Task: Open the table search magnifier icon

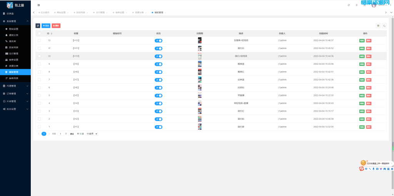Action: pyautogui.click(x=384, y=26)
